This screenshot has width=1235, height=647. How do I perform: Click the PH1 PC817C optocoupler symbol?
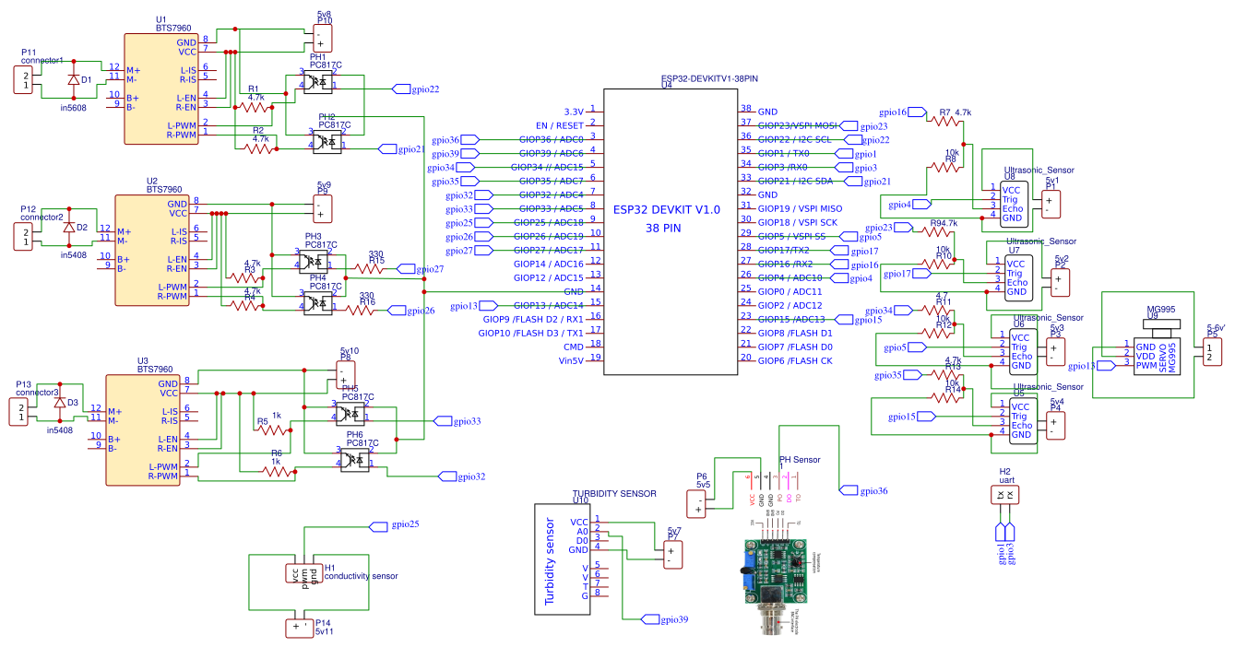coord(318,81)
